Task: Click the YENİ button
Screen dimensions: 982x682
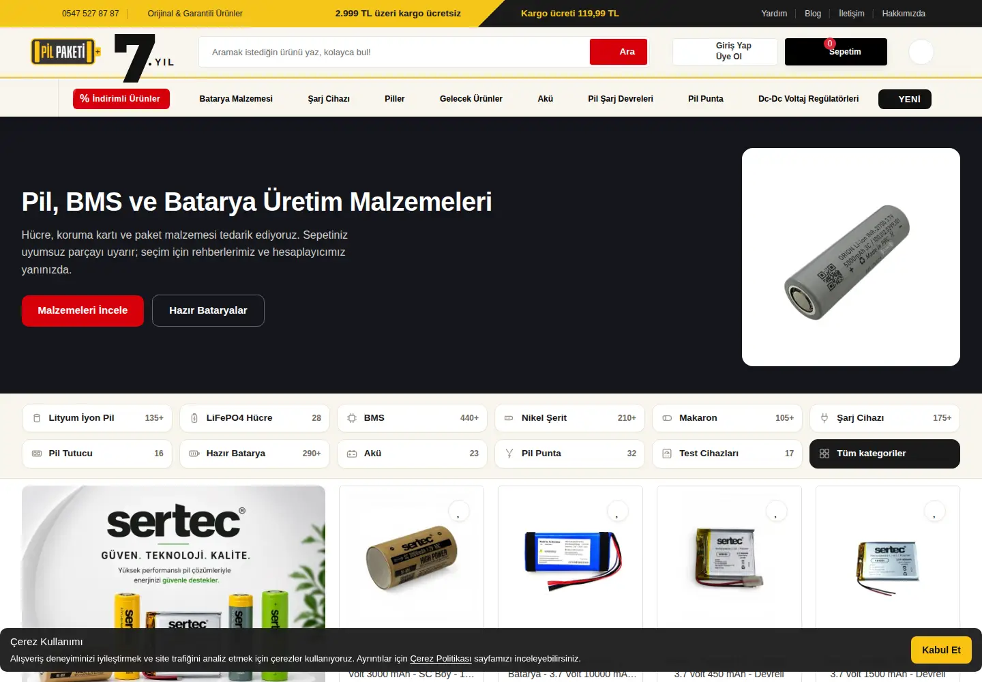Action: point(905,99)
